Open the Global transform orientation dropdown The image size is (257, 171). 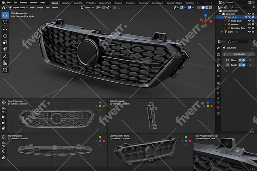point(87,8)
